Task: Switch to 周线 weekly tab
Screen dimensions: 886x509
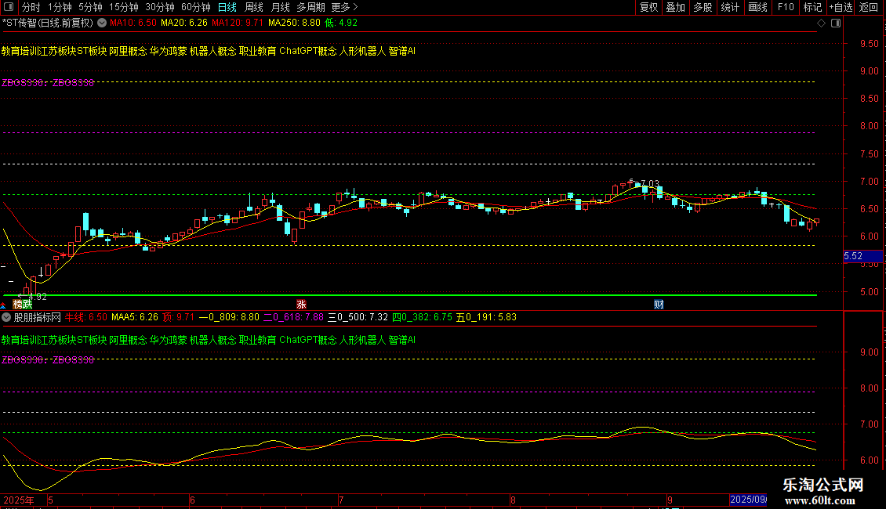Action: pyautogui.click(x=254, y=7)
